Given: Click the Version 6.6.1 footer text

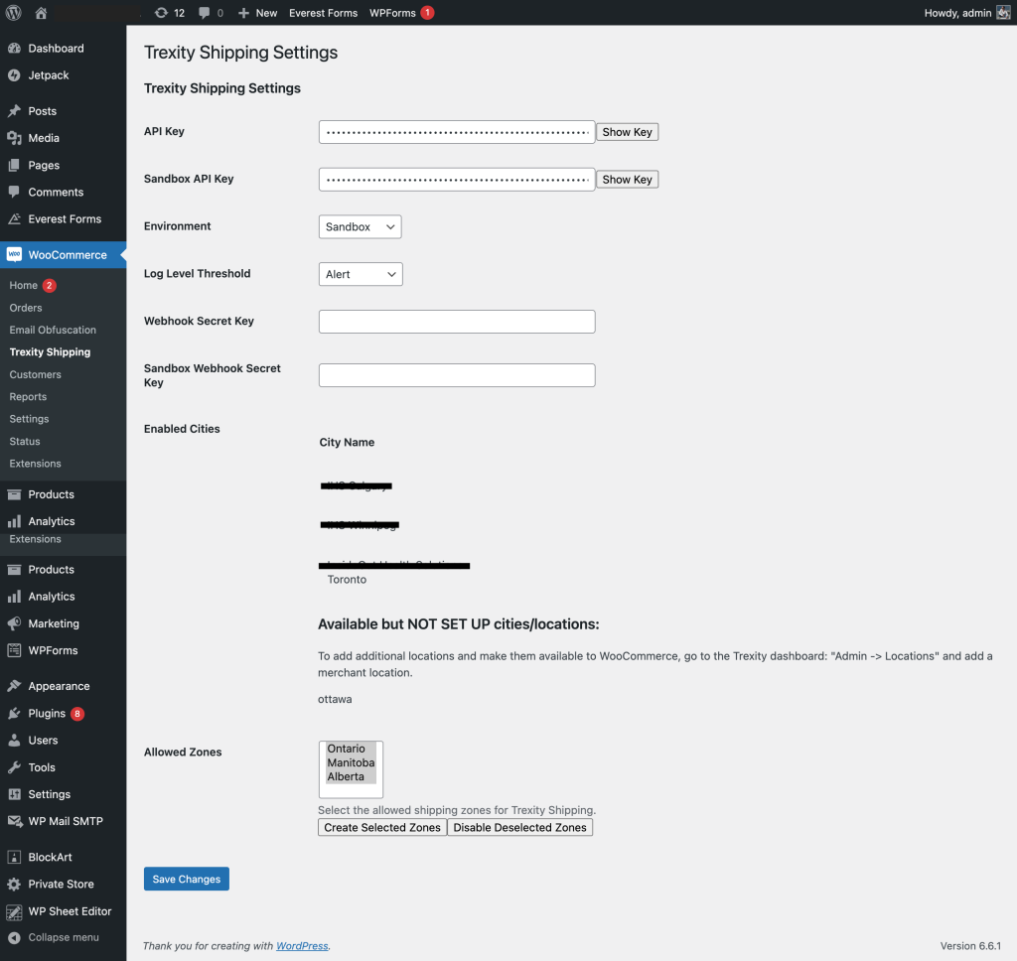Looking at the screenshot, I should (970, 946).
